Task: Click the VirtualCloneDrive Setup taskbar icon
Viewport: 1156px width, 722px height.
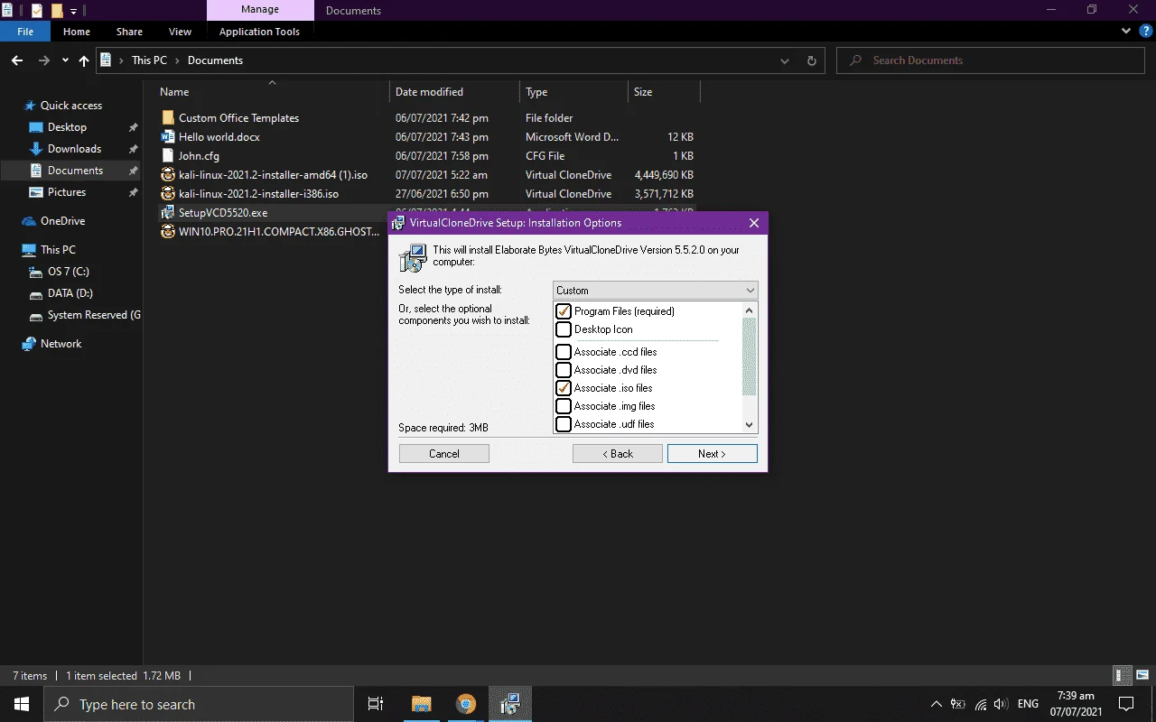Action: coord(510,704)
